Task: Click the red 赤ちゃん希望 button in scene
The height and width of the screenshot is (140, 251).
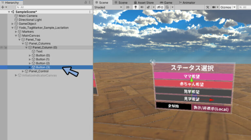Action: pos(193,84)
